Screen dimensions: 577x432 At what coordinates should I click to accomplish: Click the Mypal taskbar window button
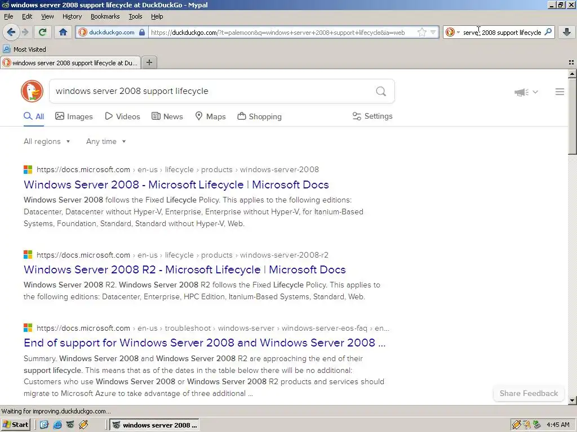point(154,425)
